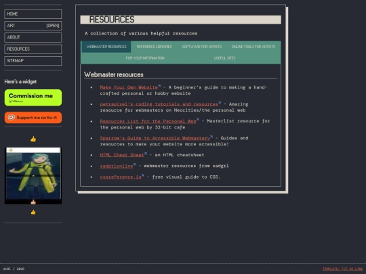The height and width of the screenshot is (274, 366).
Task: Click thumbs up emoji above the image
Action: [33, 139]
